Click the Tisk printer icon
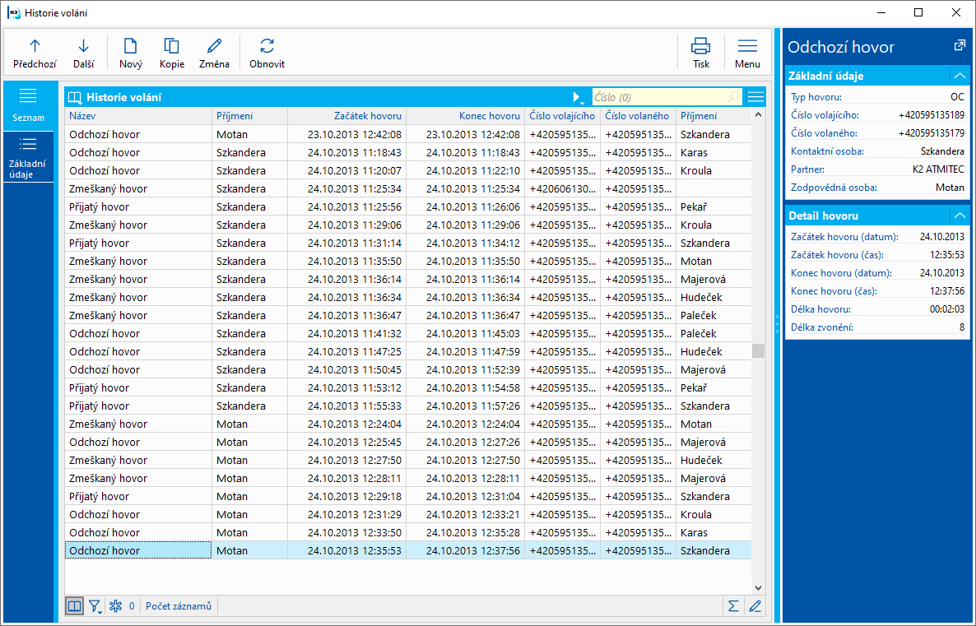 coord(700,47)
